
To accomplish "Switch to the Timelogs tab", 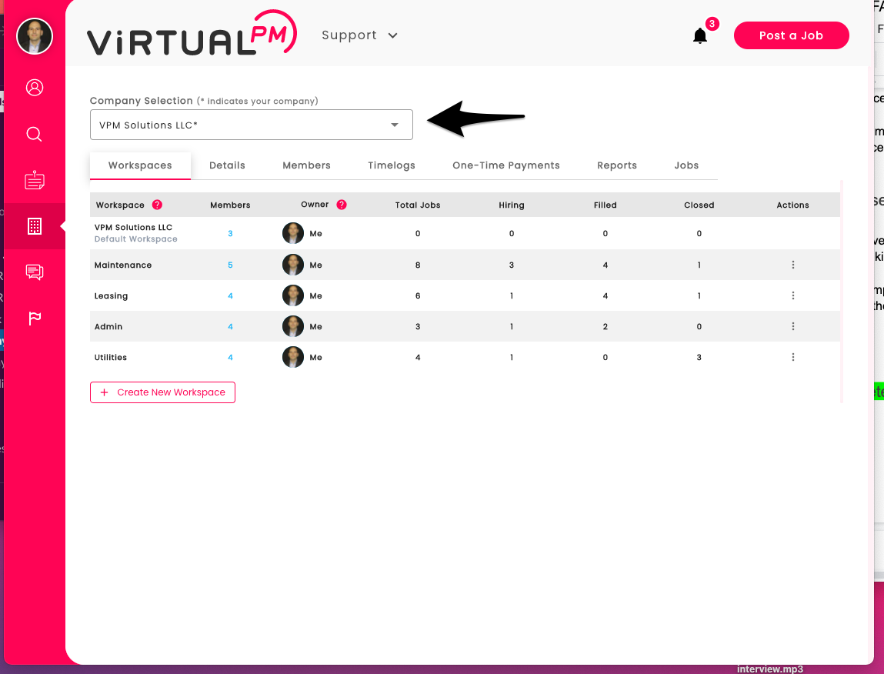I will (392, 165).
